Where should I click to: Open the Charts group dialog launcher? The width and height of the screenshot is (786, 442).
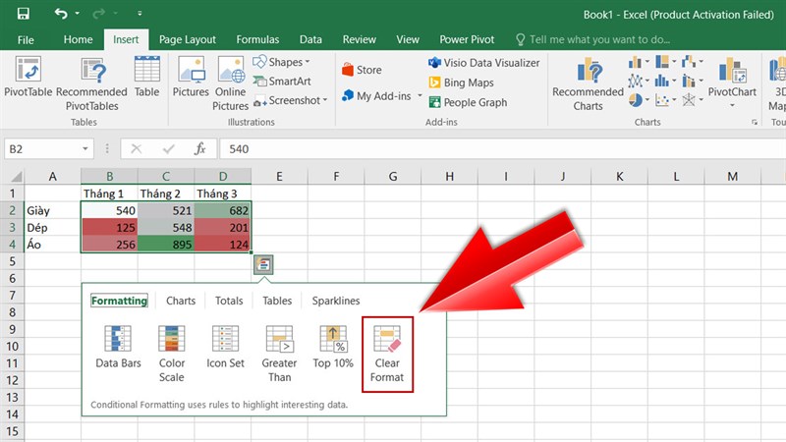[x=754, y=122]
